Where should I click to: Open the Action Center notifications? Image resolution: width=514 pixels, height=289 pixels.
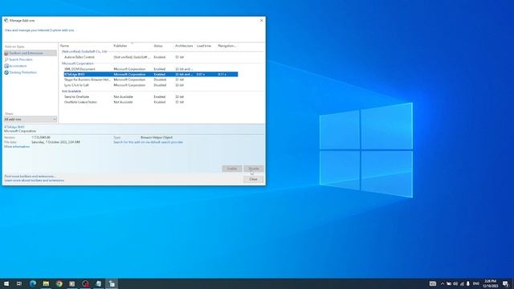tap(506, 283)
